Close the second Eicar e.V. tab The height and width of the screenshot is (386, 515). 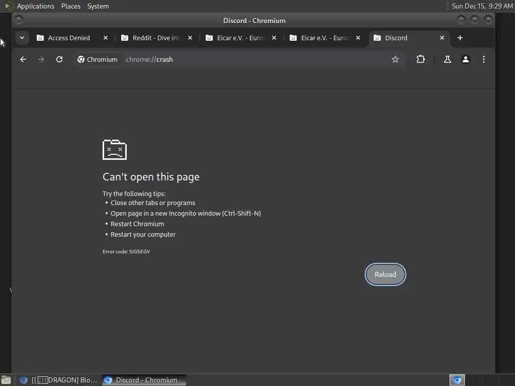point(358,38)
